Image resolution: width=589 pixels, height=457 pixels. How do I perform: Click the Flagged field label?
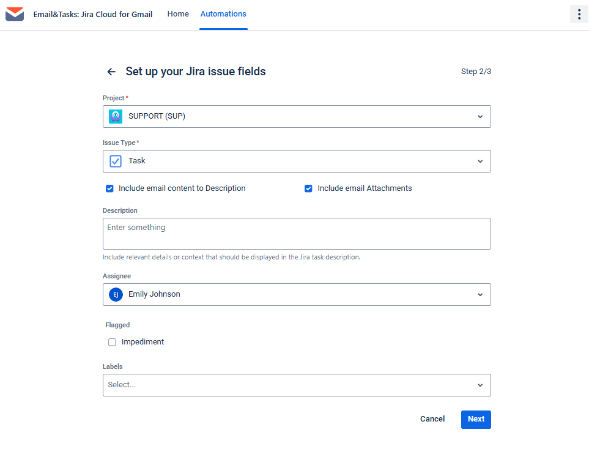click(117, 325)
